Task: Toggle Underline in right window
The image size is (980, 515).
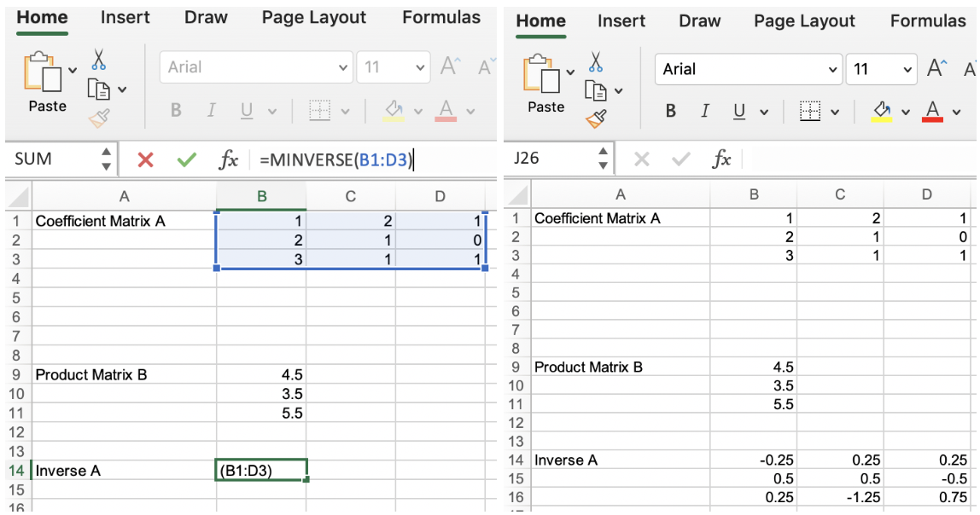Action: click(739, 111)
